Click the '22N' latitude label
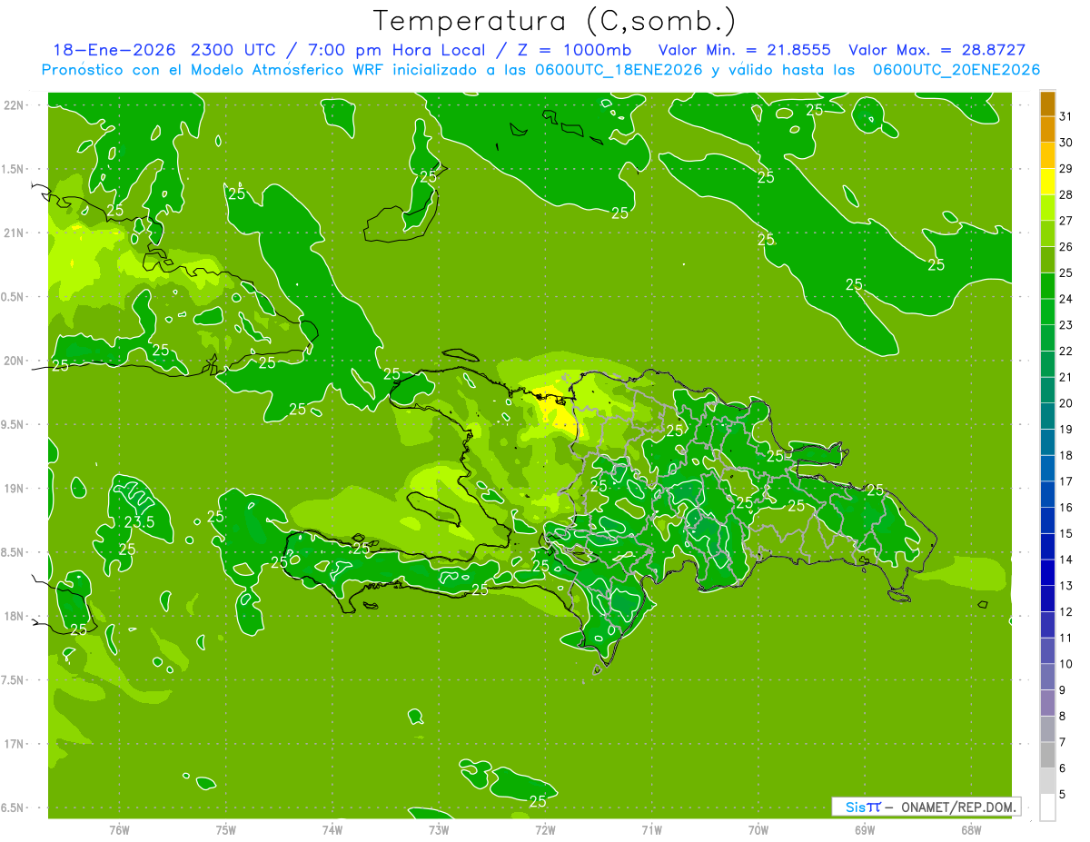The image size is (1090, 842). 15,105
